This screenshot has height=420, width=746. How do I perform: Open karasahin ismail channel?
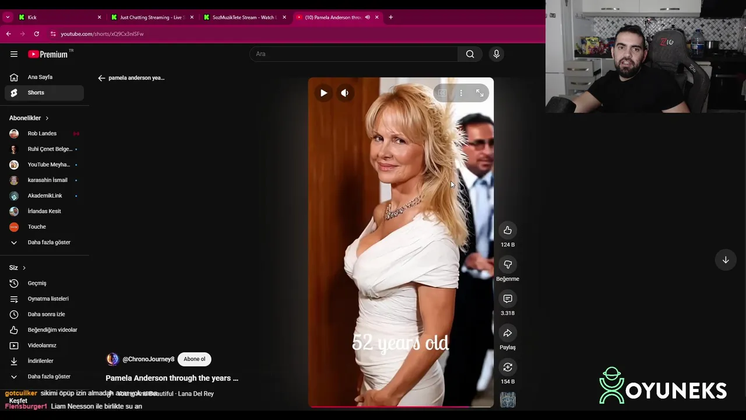tap(44, 180)
